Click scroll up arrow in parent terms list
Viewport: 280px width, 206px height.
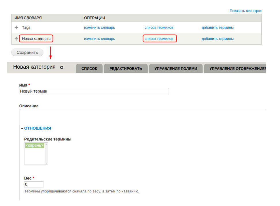click(x=46, y=144)
